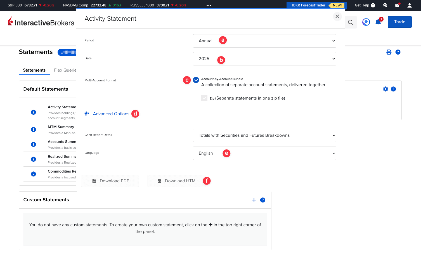Open the mail inbox envelope icon

[x=397, y=5]
